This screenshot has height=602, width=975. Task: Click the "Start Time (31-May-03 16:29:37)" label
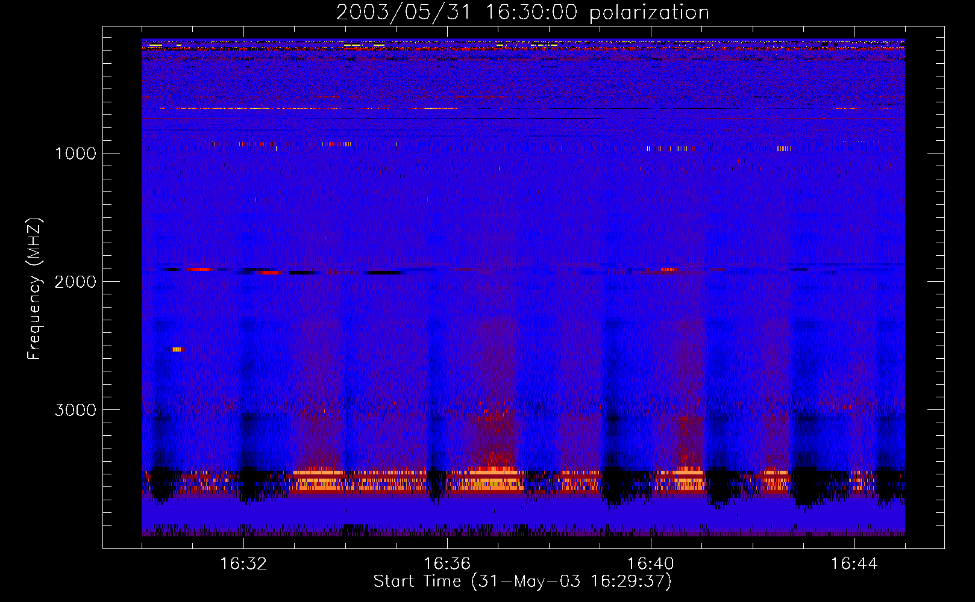pos(522,582)
